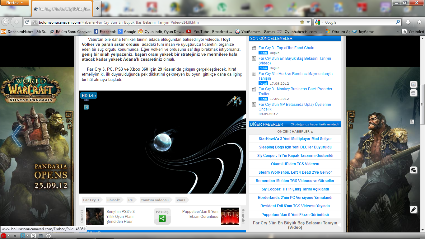
Task: Open the Bölüm Sonu Canavarı bookmark
Action: click(x=71, y=31)
